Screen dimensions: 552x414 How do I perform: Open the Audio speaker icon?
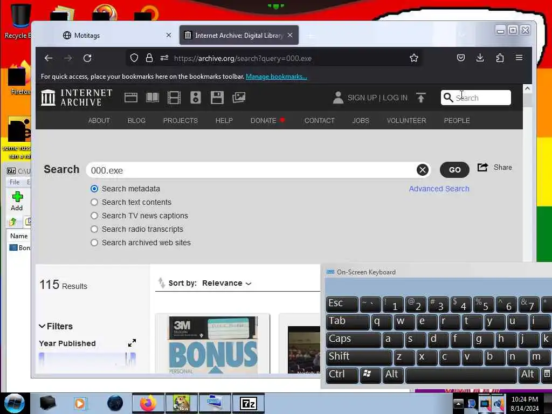[195, 98]
